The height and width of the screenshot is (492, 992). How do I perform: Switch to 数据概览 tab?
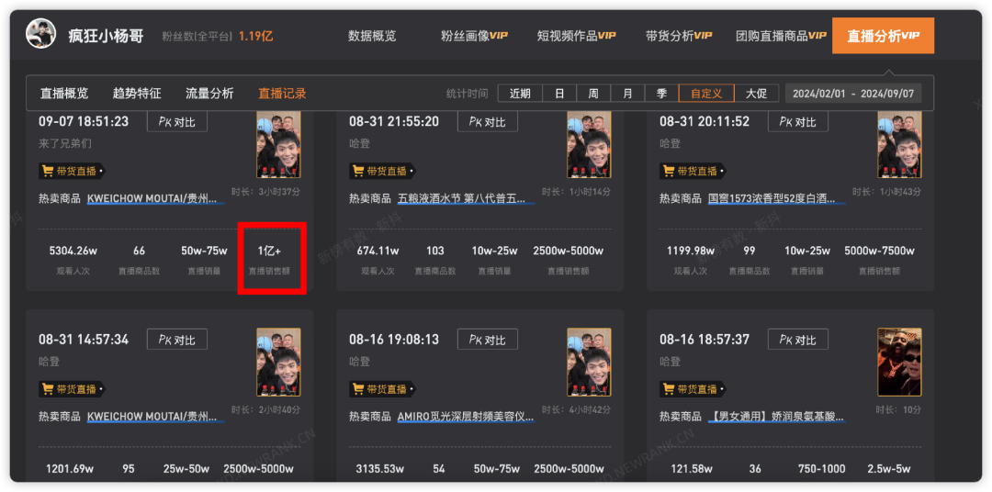(x=372, y=36)
